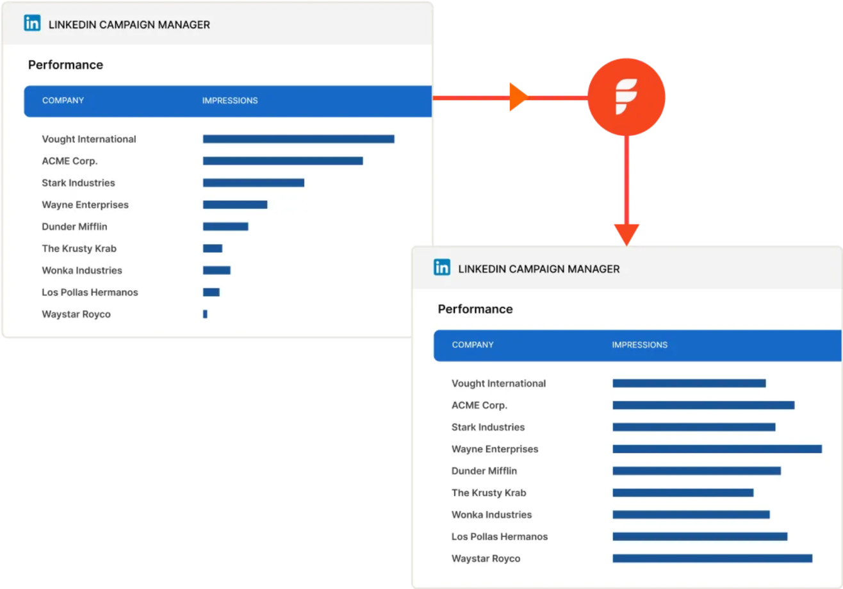The width and height of the screenshot is (843, 589).
Task: Select Los Pollas Hermanos in the back panel
Action: coord(90,292)
